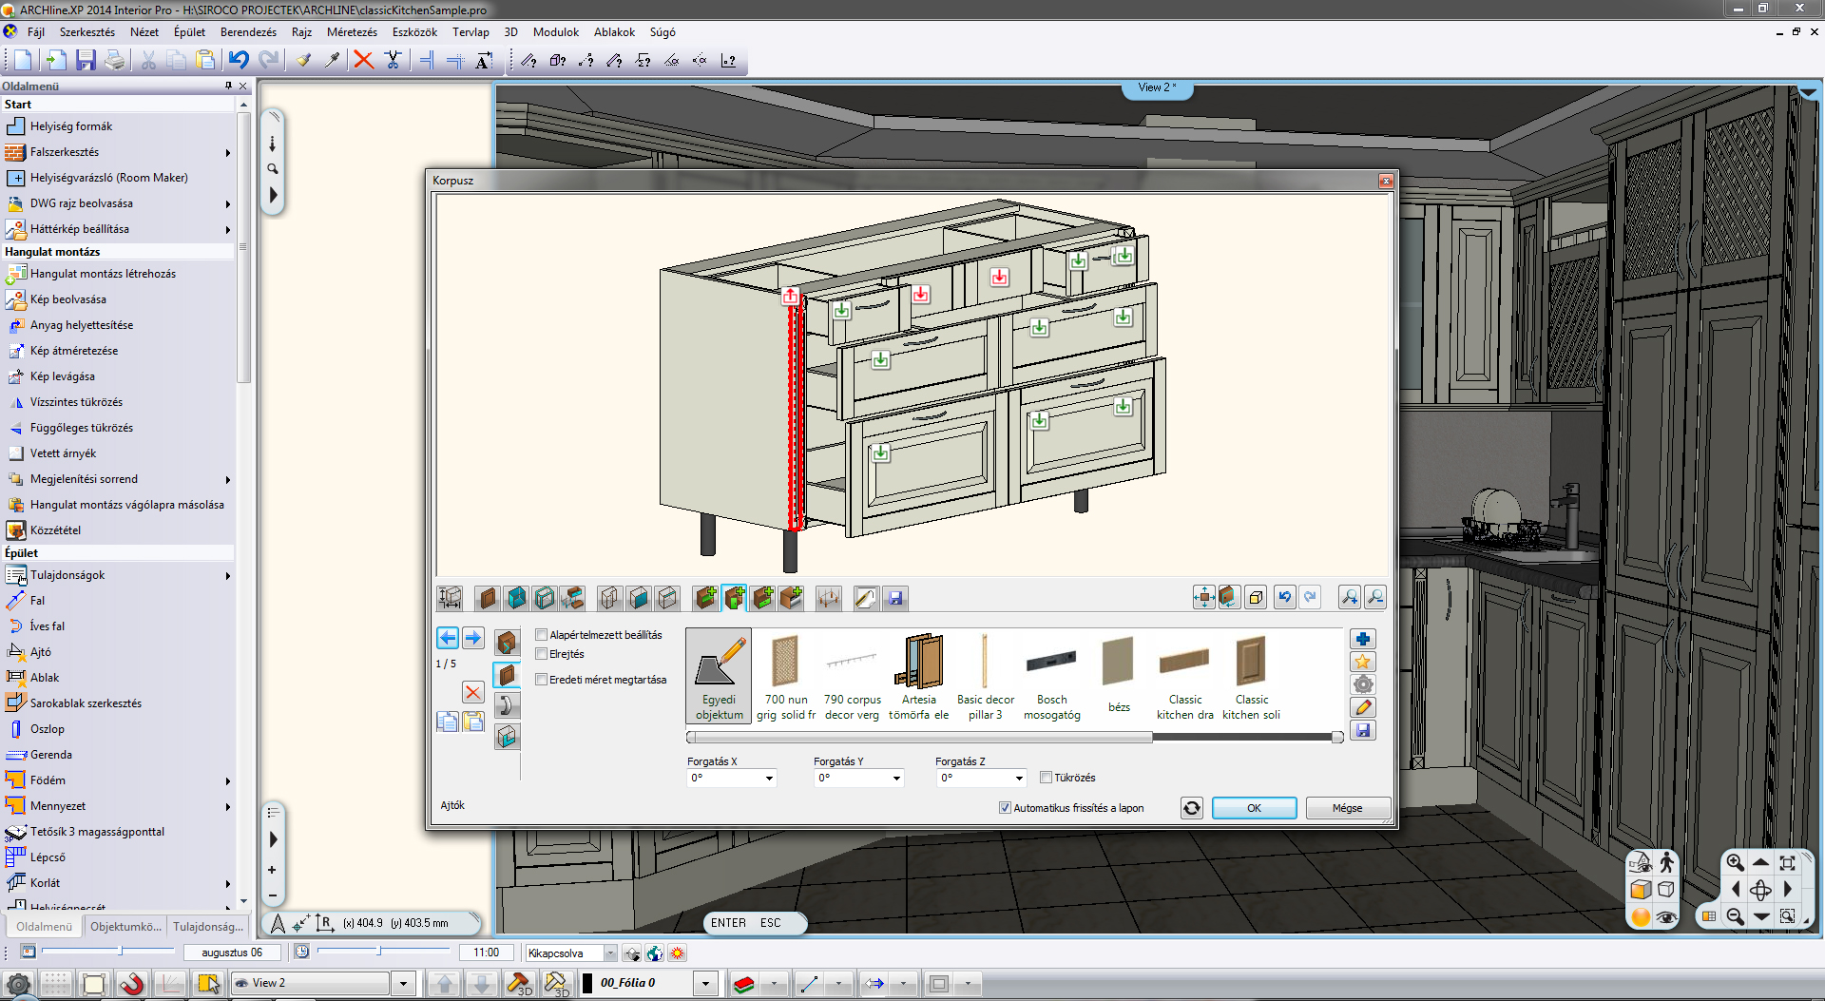Enable the Tükrözés checkbox

point(1047,778)
